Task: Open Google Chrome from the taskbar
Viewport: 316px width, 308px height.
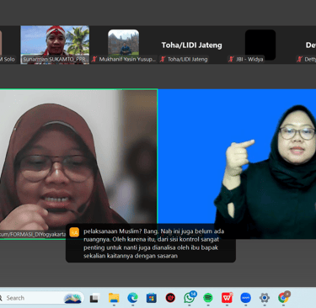Action: click(284, 298)
